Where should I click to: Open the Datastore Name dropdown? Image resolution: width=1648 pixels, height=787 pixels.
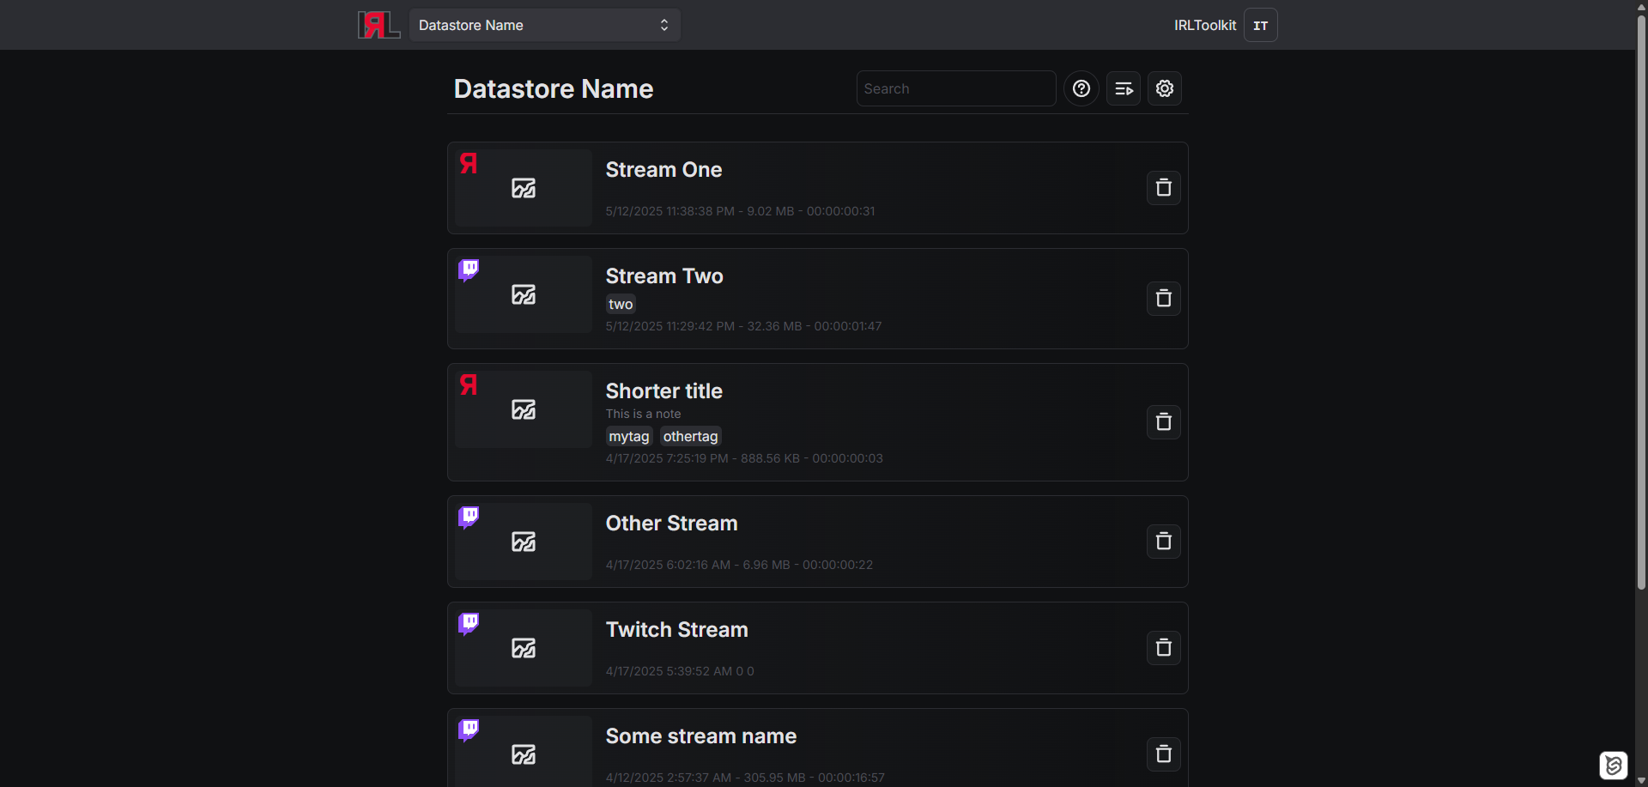click(x=544, y=25)
